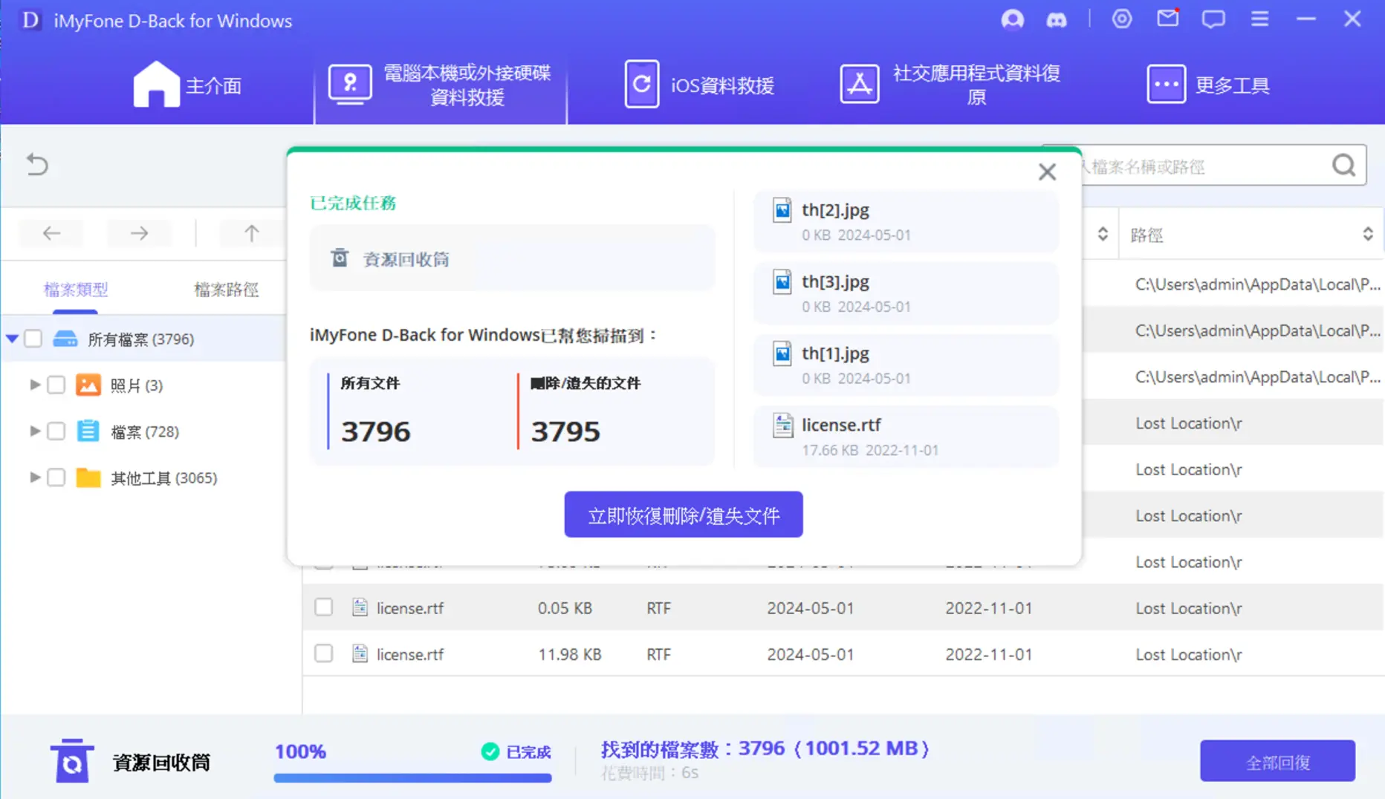Screen dimensions: 1385x799
Task: Close the 已完成任務 popup dialog
Action: pyautogui.click(x=1047, y=172)
